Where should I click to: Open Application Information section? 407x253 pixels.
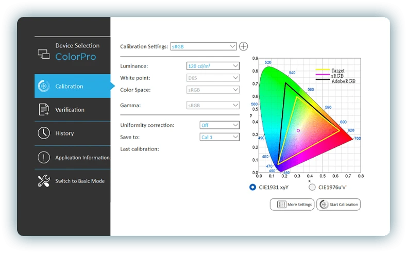click(x=73, y=157)
